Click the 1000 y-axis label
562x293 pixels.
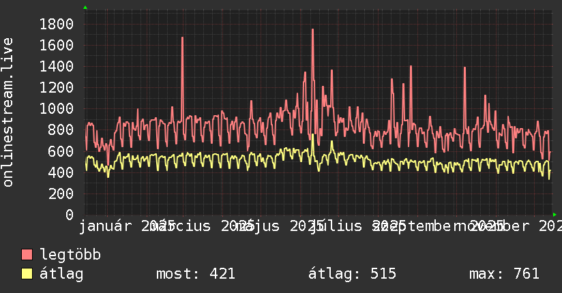pos(57,108)
